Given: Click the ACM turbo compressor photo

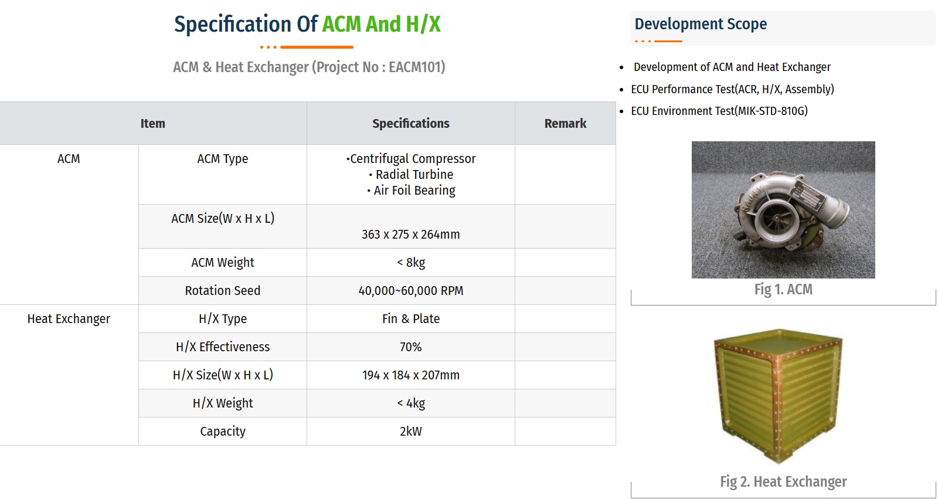Looking at the screenshot, I should 783,209.
